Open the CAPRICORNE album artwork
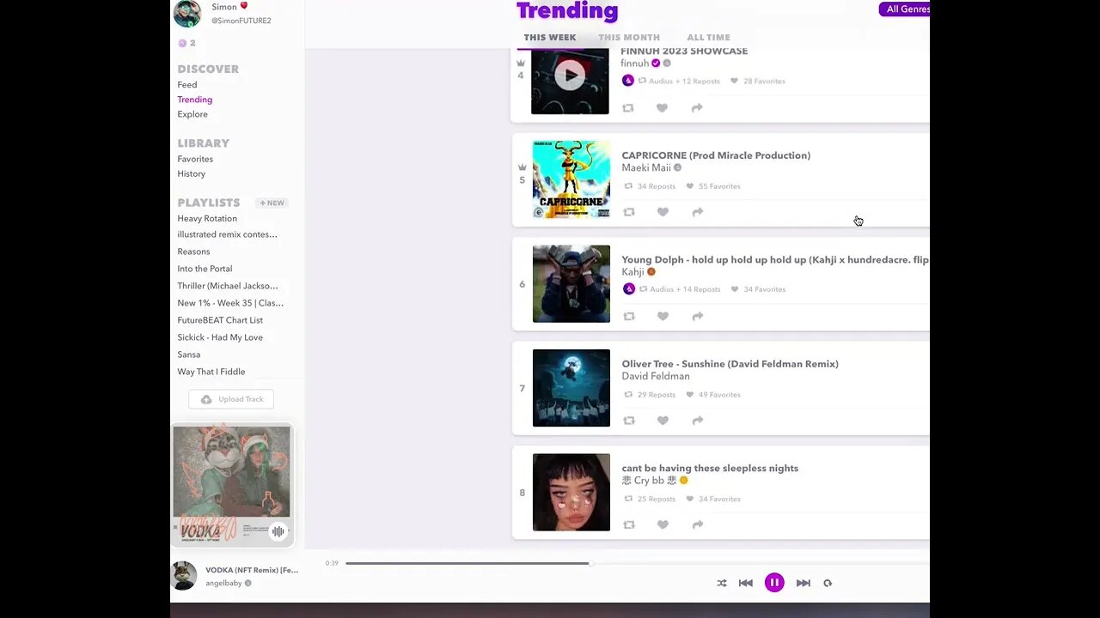Viewport: 1100px width, 618px height. [571, 179]
